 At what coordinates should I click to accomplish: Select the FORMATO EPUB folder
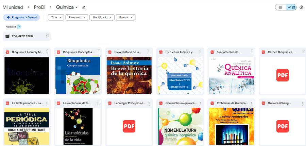point(27,36)
